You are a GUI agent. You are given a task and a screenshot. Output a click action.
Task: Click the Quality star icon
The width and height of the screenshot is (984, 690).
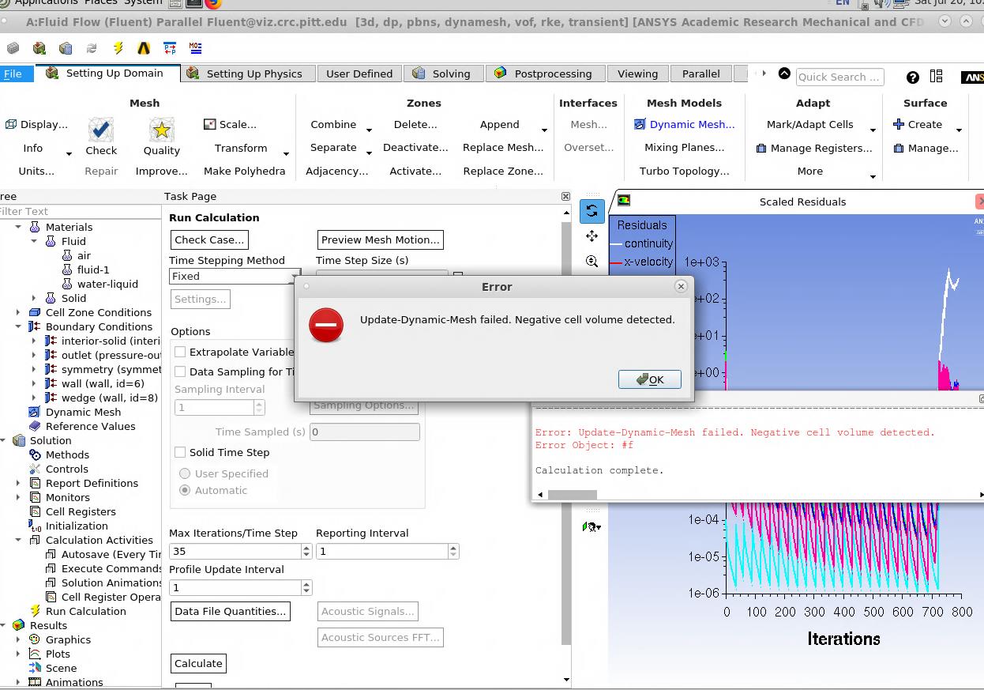161,129
